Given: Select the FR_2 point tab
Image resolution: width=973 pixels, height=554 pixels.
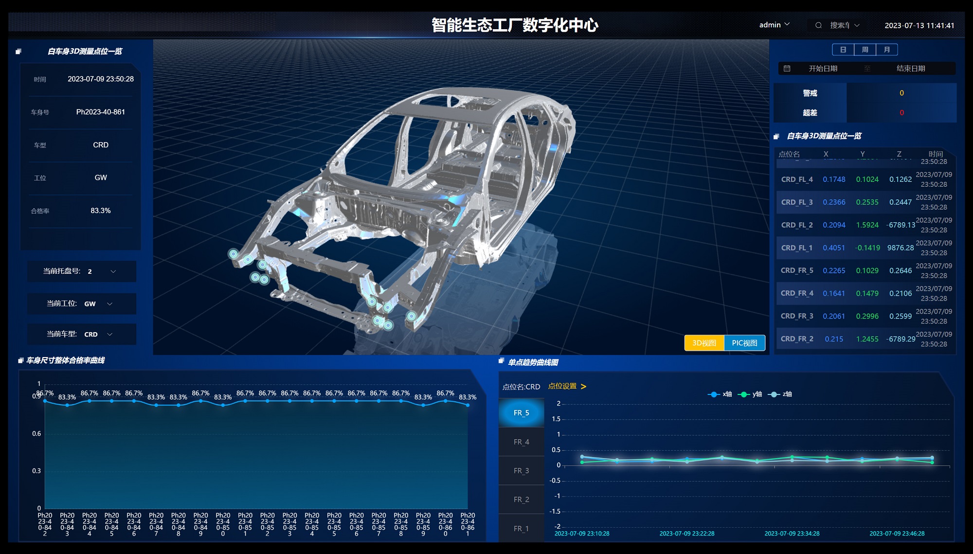Looking at the screenshot, I should tap(521, 500).
